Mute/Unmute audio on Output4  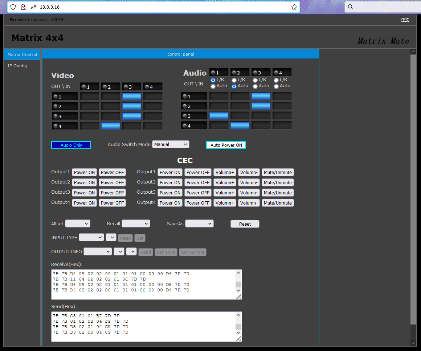click(278, 203)
